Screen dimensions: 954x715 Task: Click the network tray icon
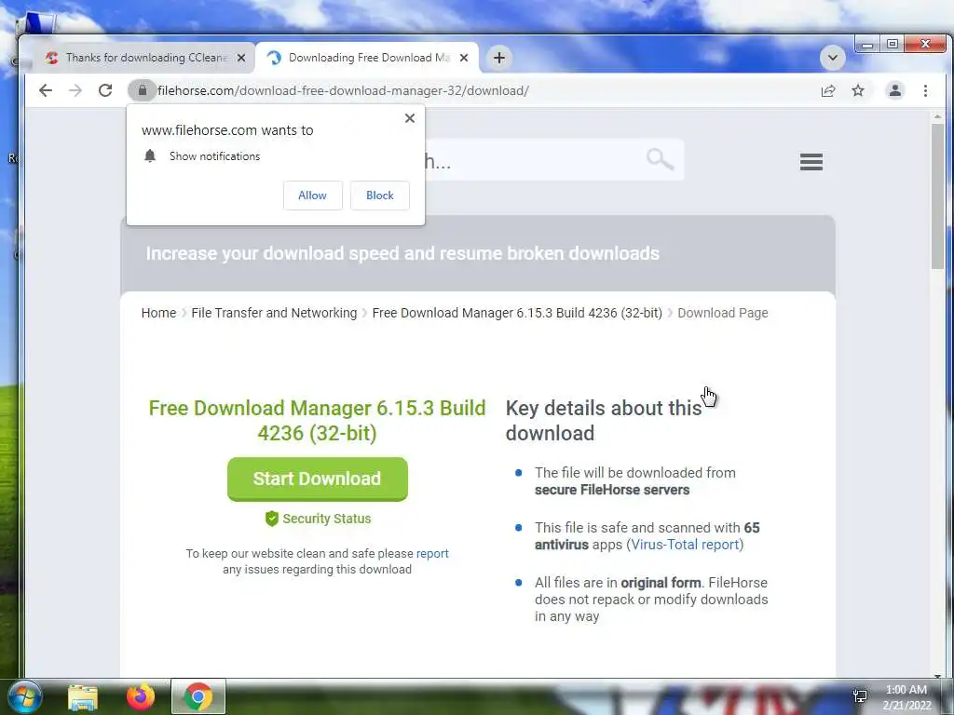(x=860, y=696)
